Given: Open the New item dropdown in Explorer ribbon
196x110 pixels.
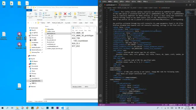Looking at the screenshot, I should (x=82, y=13).
